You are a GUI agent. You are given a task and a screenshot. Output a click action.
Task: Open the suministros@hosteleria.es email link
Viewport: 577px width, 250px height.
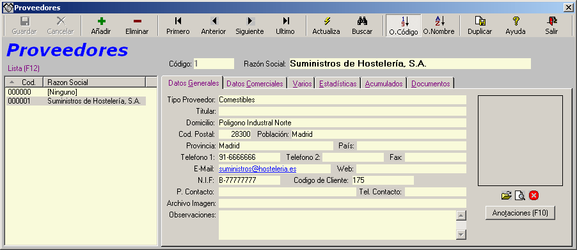258,169
